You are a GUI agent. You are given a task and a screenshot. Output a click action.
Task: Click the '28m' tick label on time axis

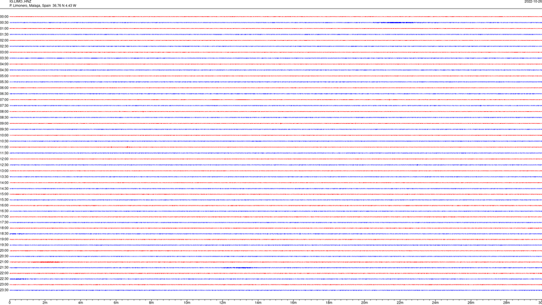pyautogui.click(x=506, y=303)
